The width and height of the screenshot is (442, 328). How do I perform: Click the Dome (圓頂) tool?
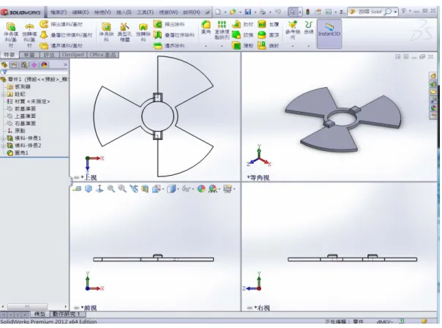click(269, 35)
